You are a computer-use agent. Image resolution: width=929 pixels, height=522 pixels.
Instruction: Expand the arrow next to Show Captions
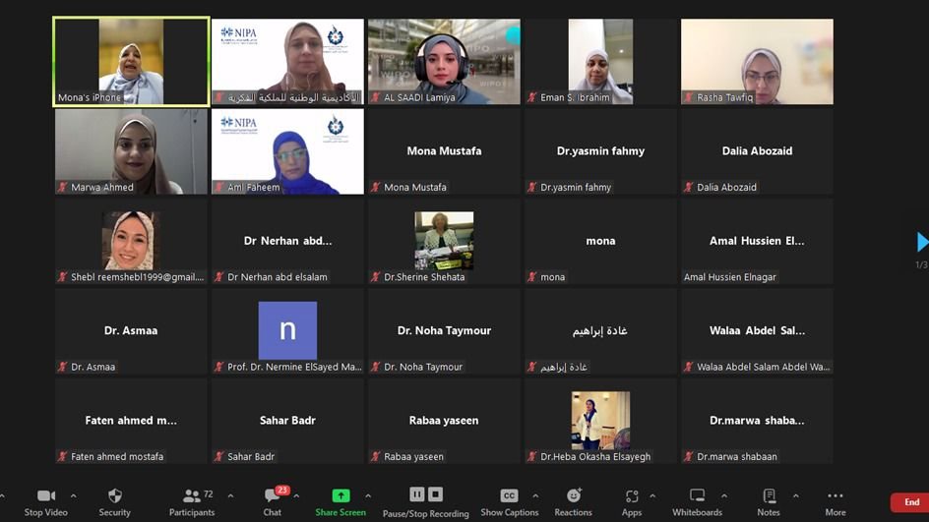pyautogui.click(x=535, y=496)
